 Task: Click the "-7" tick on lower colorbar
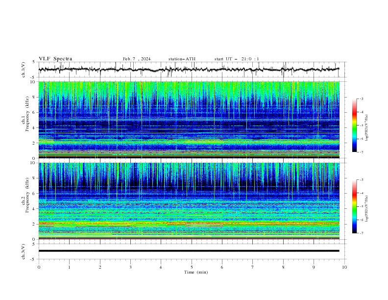coord(362,233)
